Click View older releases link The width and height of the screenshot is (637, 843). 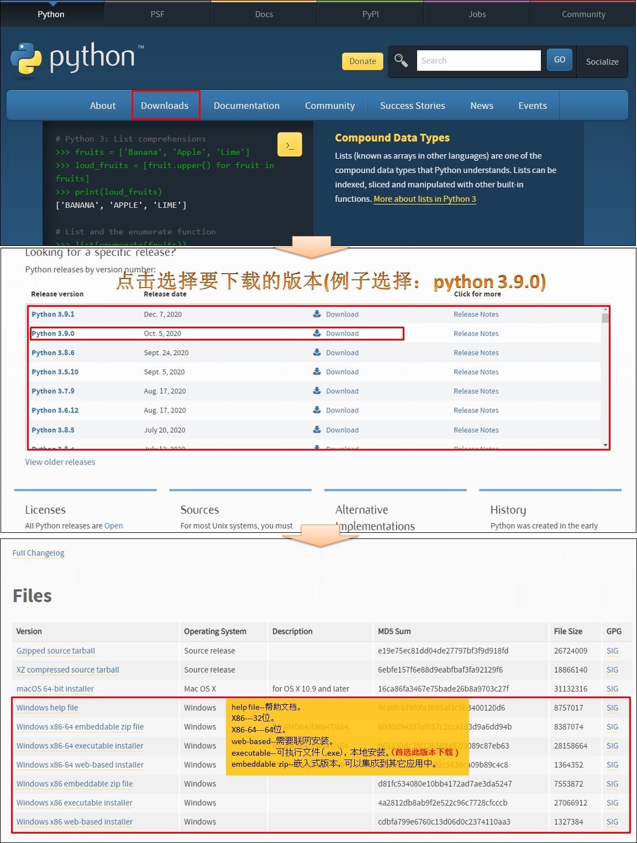pyautogui.click(x=60, y=462)
